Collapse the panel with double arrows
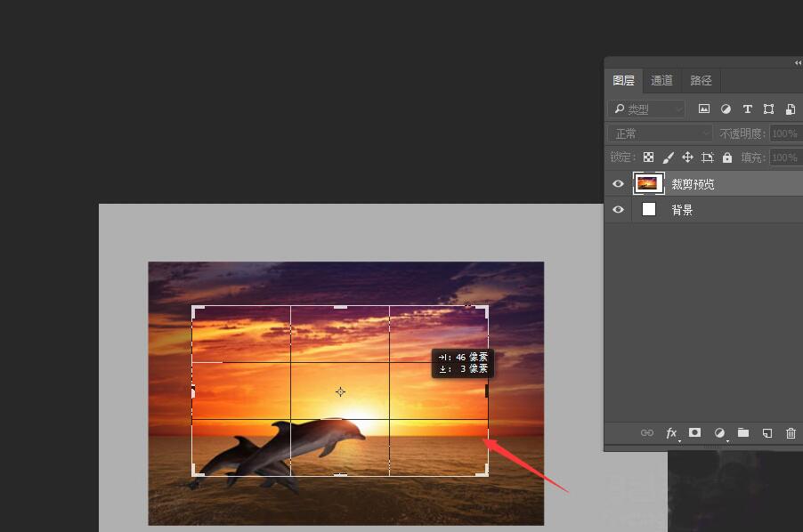This screenshot has width=803, height=532. point(798,63)
